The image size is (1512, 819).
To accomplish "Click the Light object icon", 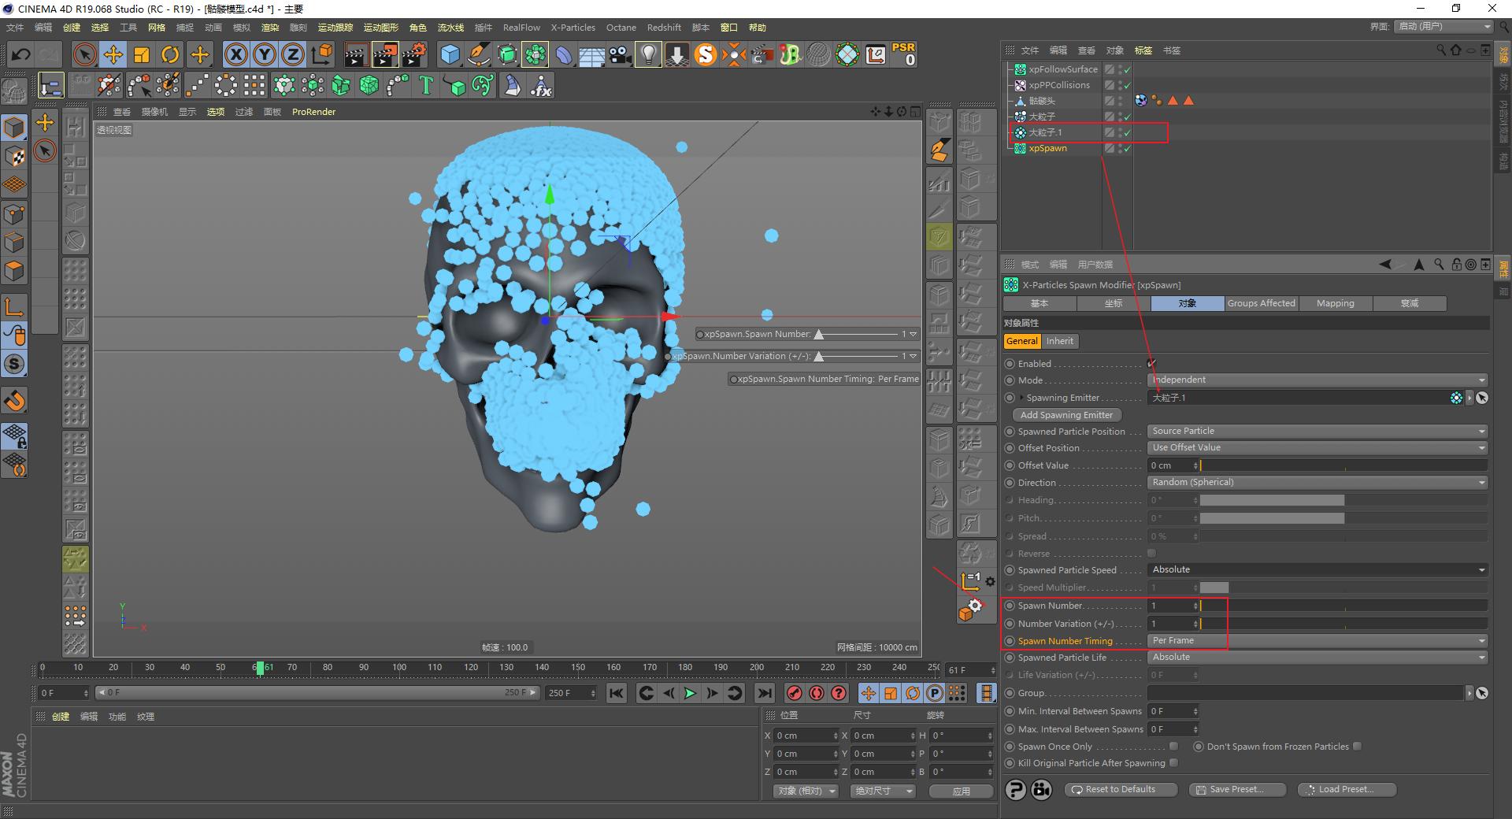I will [647, 54].
